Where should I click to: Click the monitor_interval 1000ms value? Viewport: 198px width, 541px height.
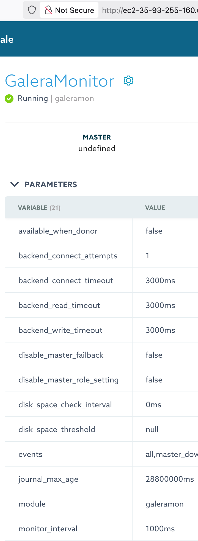(160, 529)
